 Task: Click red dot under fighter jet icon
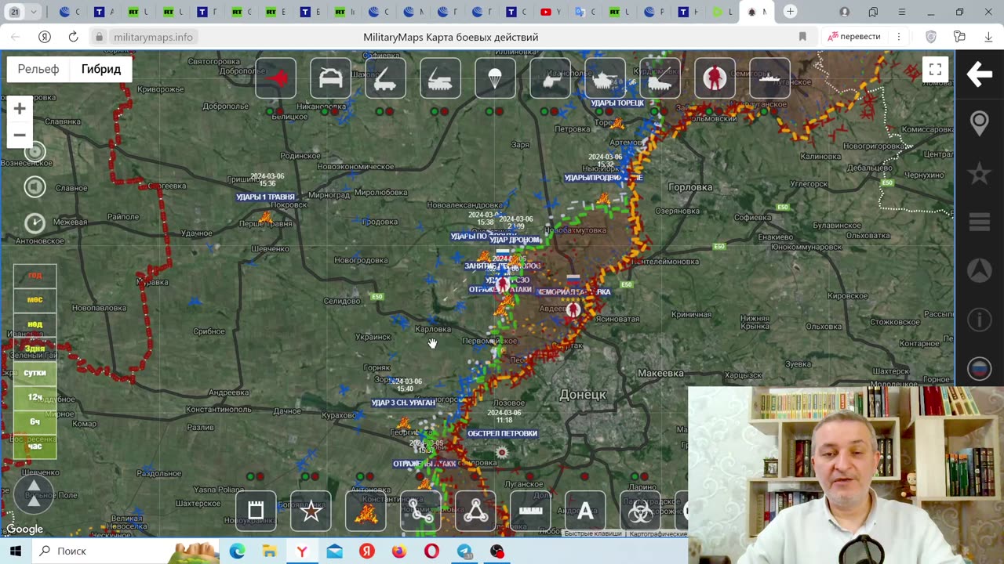[281, 111]
